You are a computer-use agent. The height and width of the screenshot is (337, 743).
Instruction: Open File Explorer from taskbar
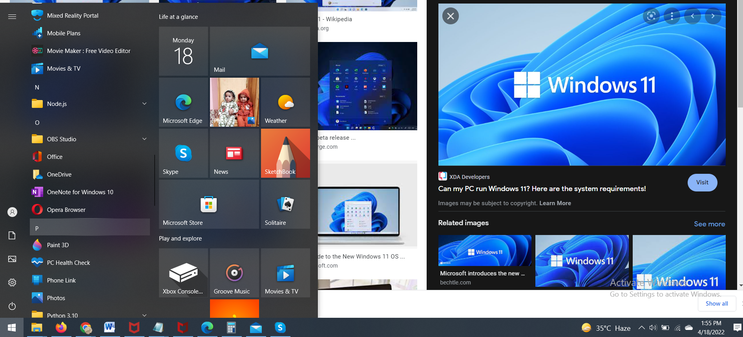coord(37,328)
